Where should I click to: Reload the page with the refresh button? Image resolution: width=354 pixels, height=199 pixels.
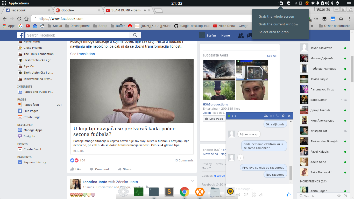pos(19,19)
